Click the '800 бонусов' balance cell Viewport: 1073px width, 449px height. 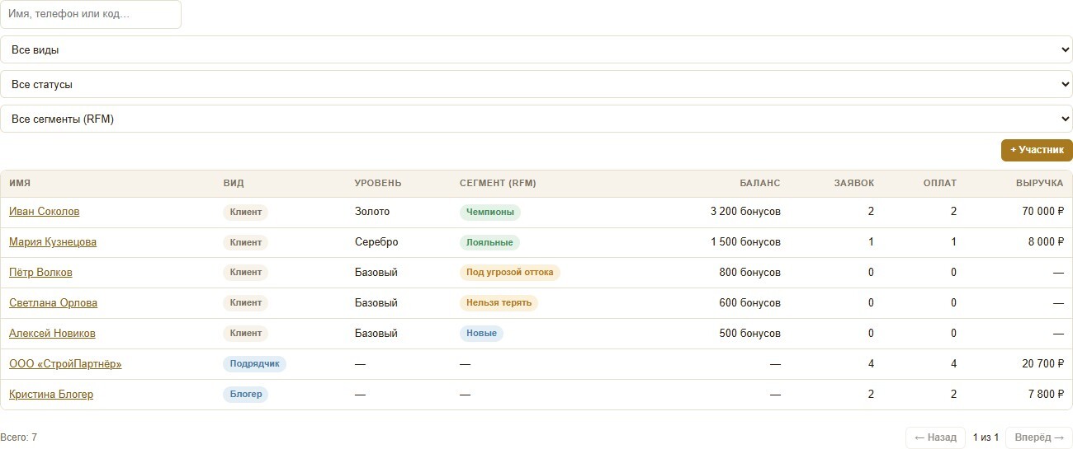pos(750,273)
